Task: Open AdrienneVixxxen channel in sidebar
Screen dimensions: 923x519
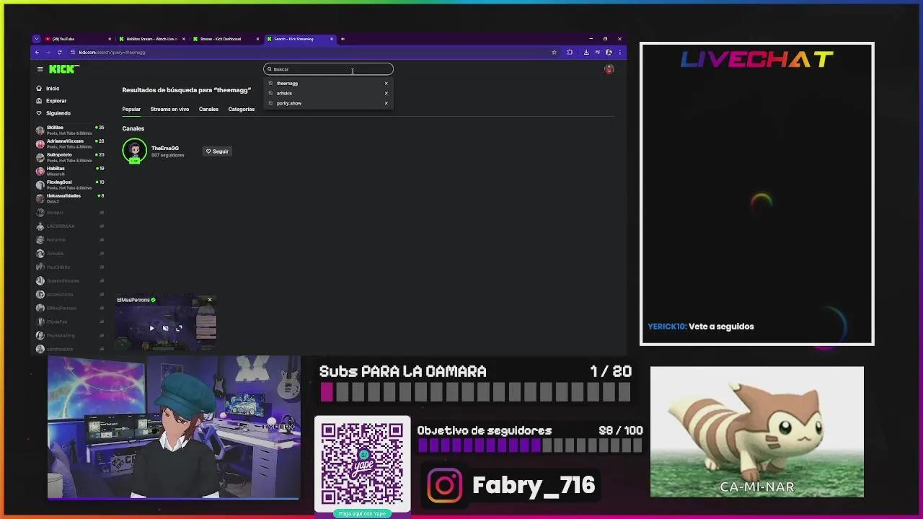Action: tap(71, 143)
